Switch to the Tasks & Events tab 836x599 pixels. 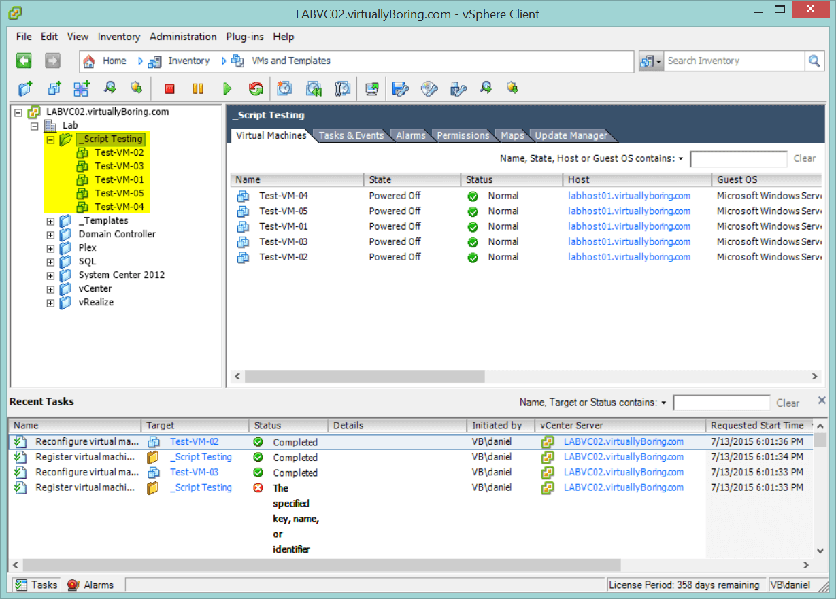(x=351, y=135)
